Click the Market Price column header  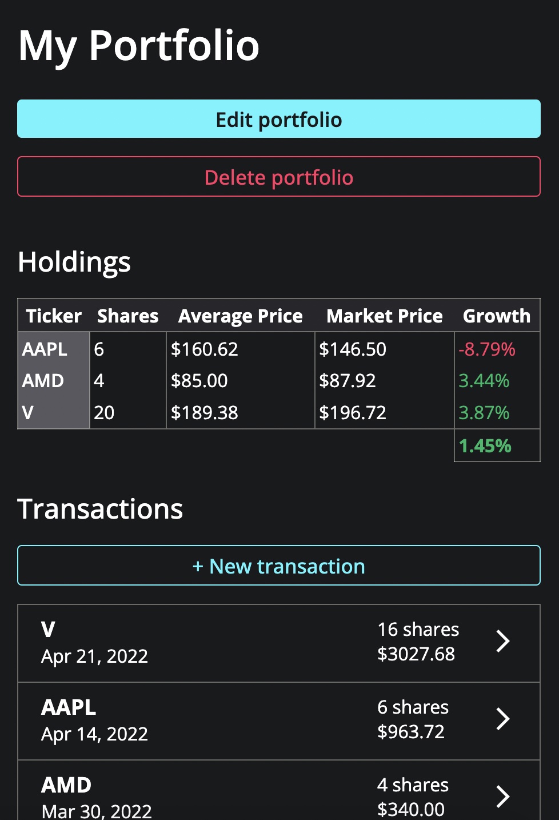click(384, 316)
